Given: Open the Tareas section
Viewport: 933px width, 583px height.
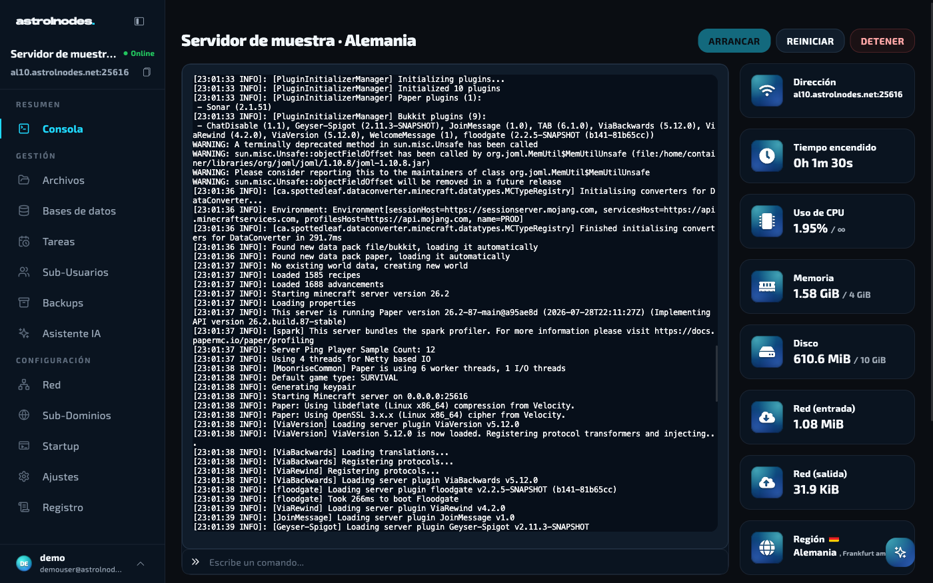Looking at the screenshot, I should coord(82,242).
